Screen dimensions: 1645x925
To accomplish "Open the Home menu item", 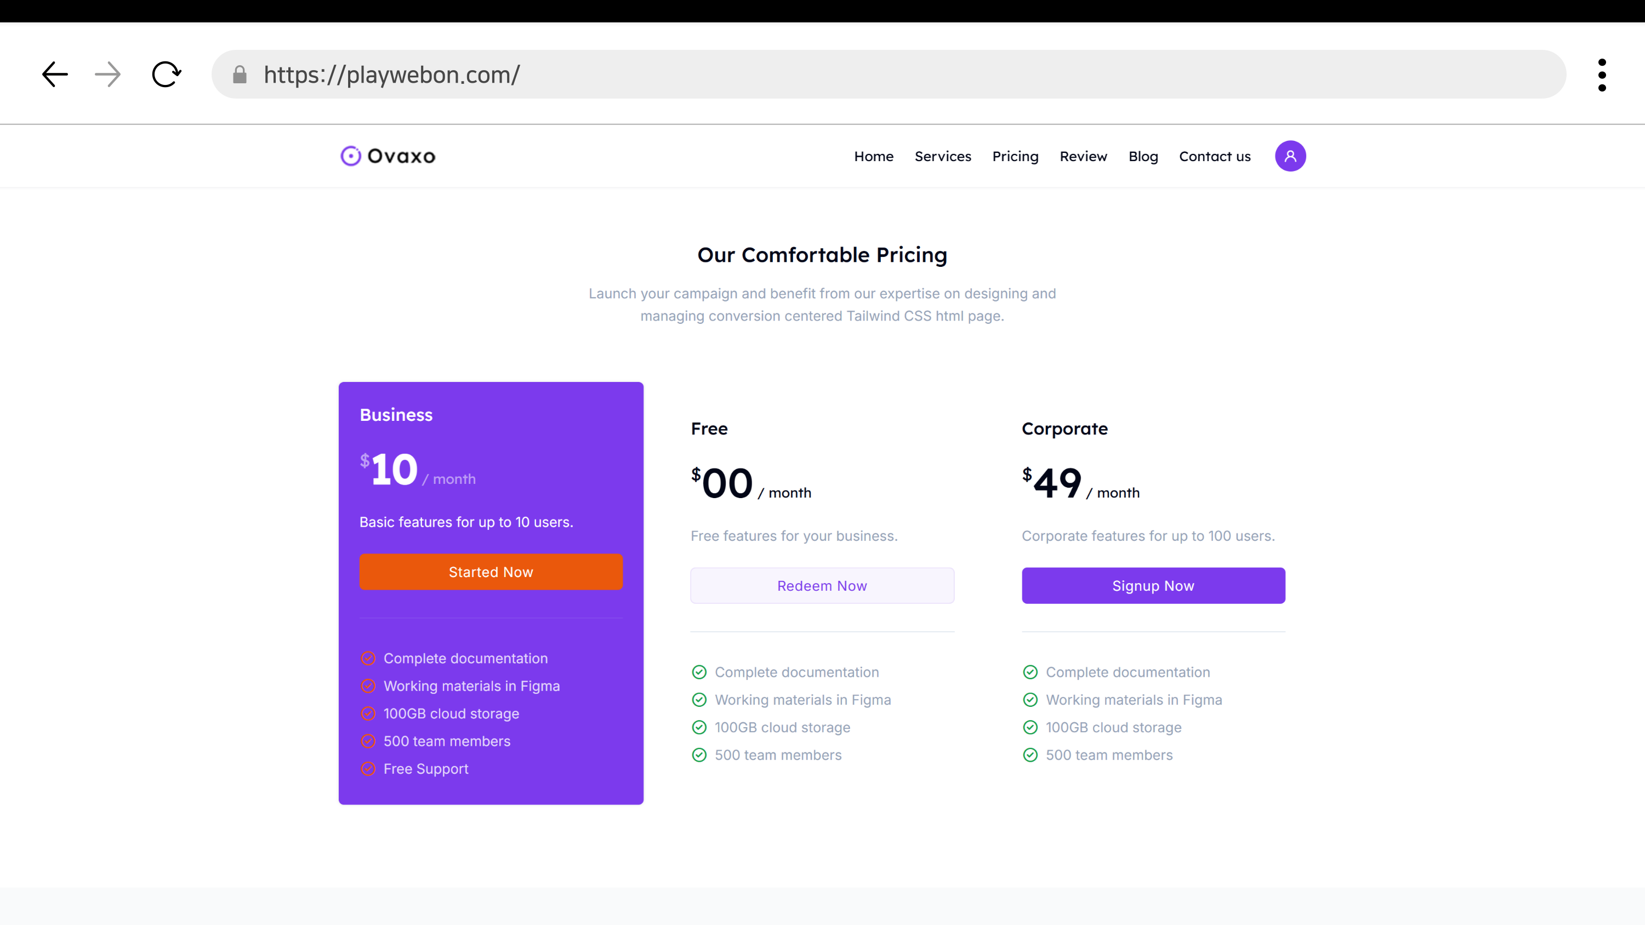I will 874,156.
